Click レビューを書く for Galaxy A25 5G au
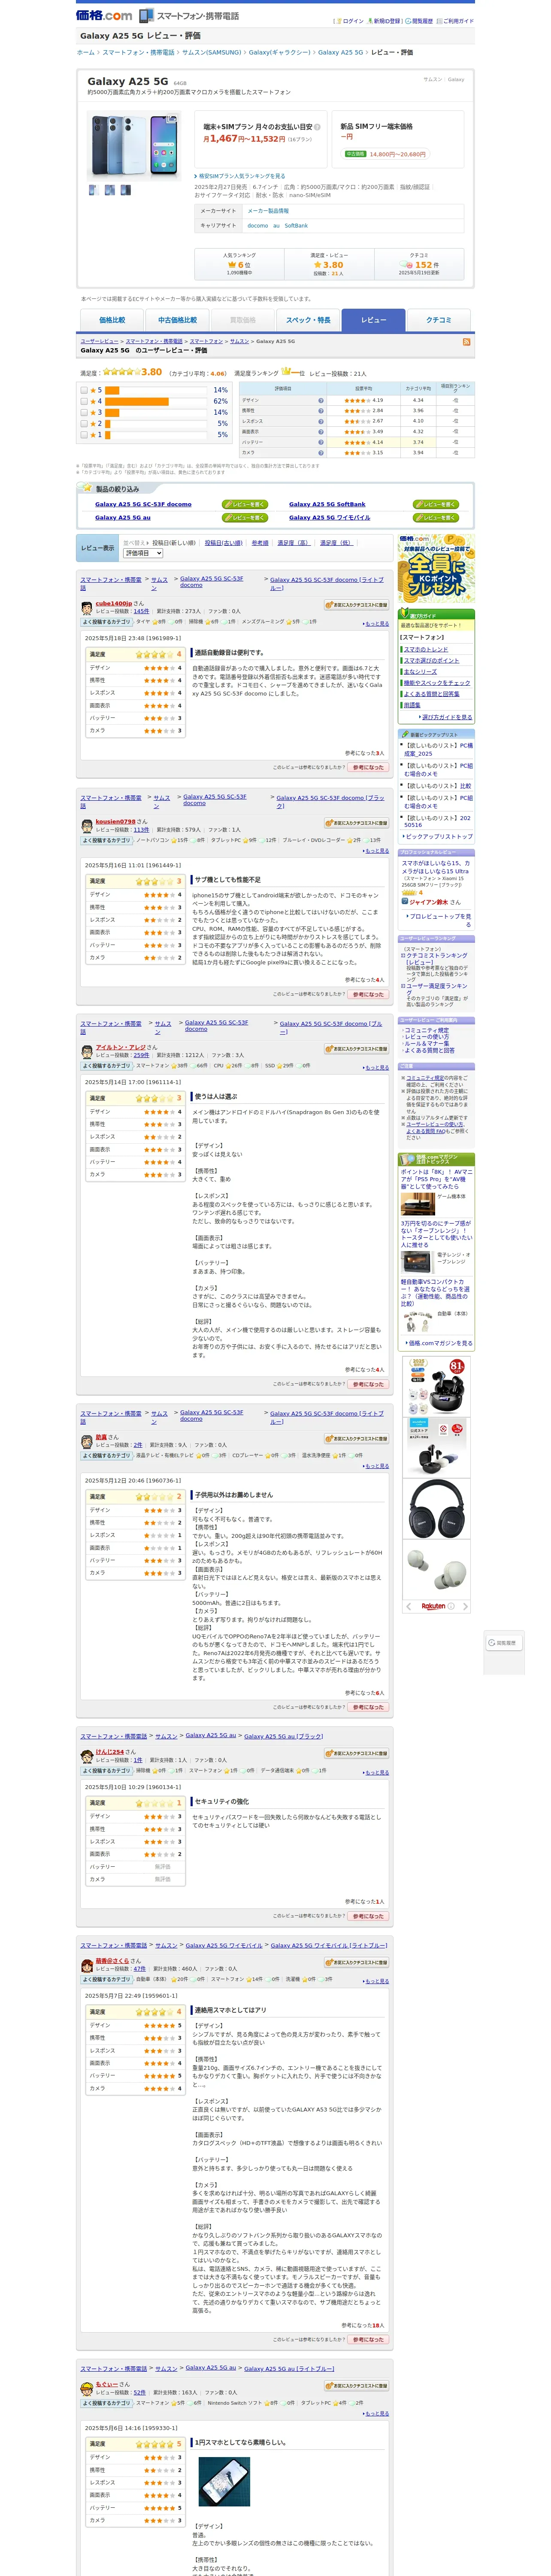 [245, 518]
